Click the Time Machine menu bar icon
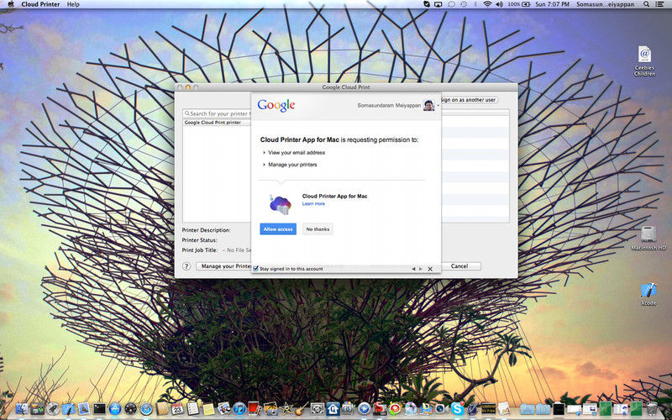The image size is (672, 420). pos(464,4)
